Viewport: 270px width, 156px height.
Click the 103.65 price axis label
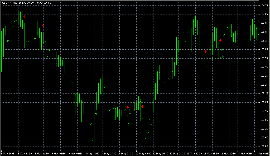(264, 49)
